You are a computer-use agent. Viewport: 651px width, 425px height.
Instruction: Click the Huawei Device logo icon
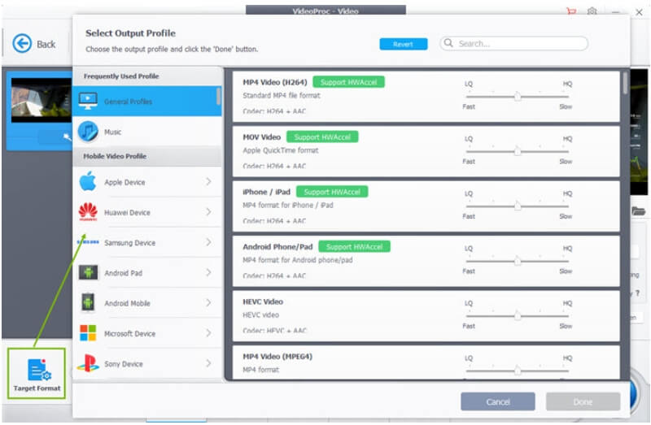[88, 212]
